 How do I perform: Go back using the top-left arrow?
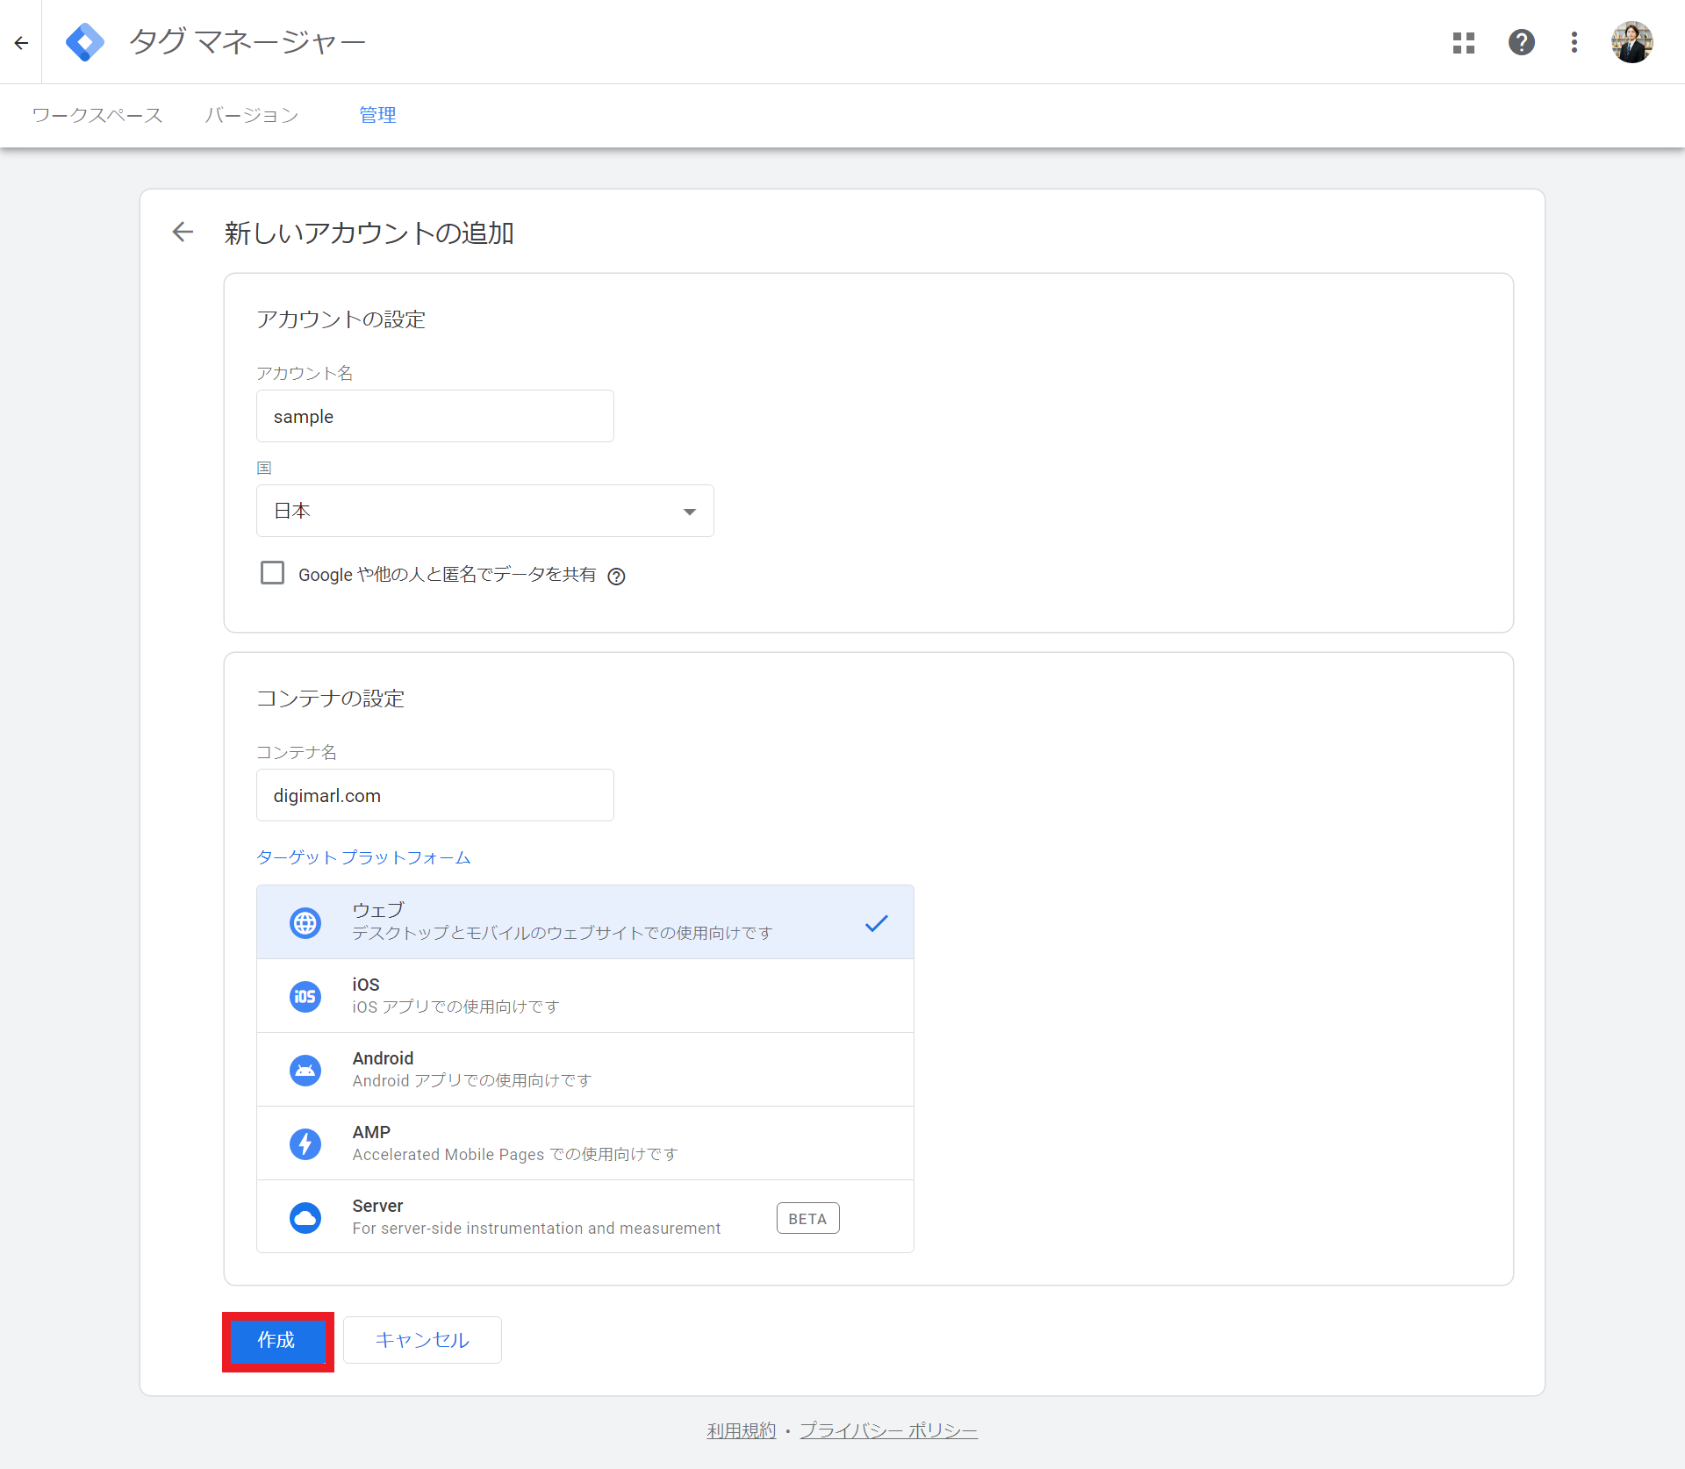coord(21,42)
